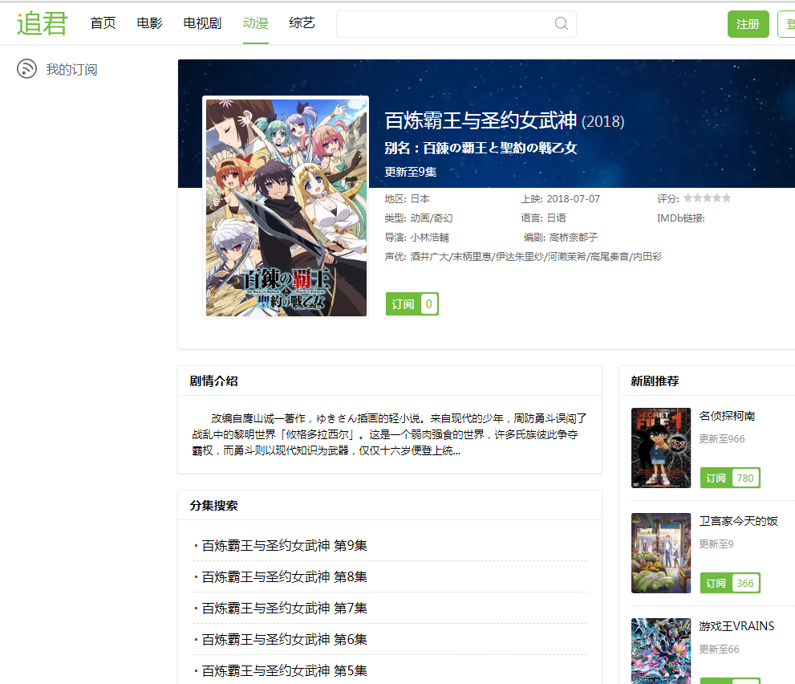Click 卫宫家今天的饭 thumbnail

tap(661, 552)
